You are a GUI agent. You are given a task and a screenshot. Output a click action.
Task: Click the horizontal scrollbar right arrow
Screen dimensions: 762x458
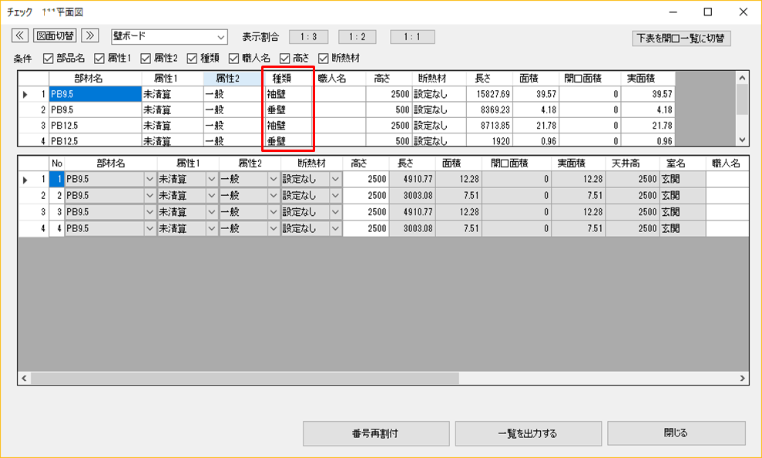coord(742,379)
